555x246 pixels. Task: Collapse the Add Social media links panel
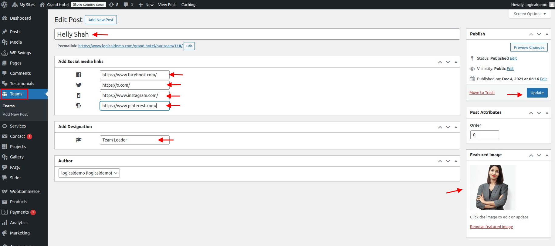(456, 62)
